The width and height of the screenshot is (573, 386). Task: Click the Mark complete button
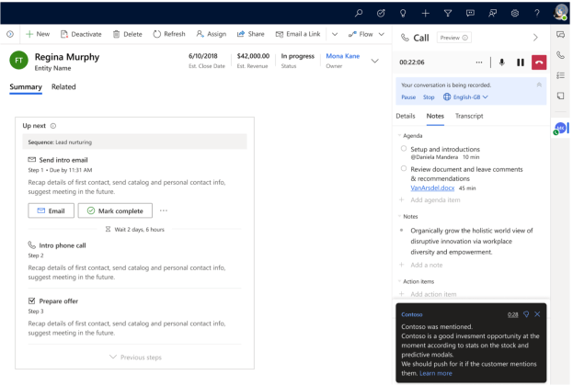[x=115, y=210]
